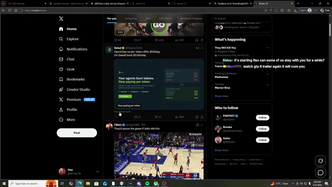Open Creator Studio
332x187 pixels.
tap(75, 89)
